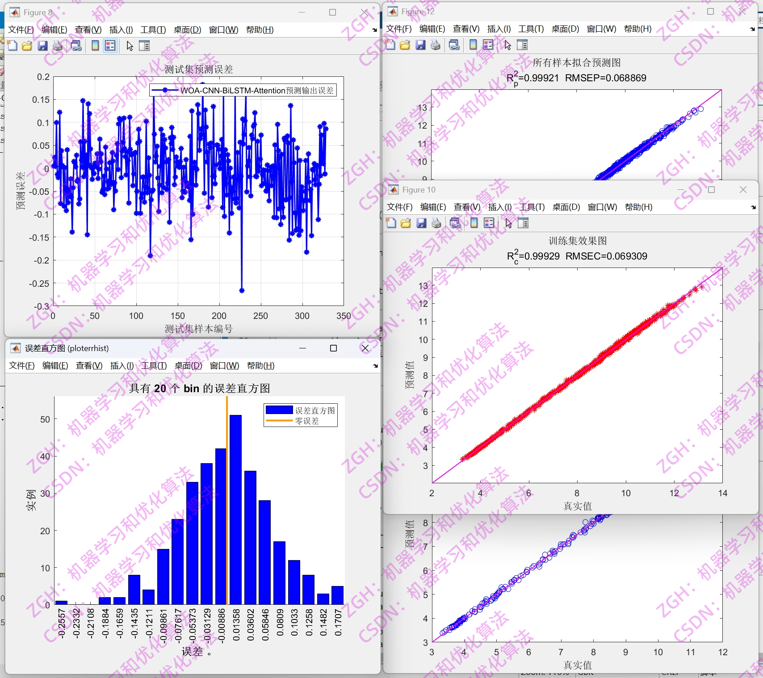Open Property Inspector from Figure 10 toolbar
The width and height of the screenshot is (763, 678).
click(x=523, y=223)
